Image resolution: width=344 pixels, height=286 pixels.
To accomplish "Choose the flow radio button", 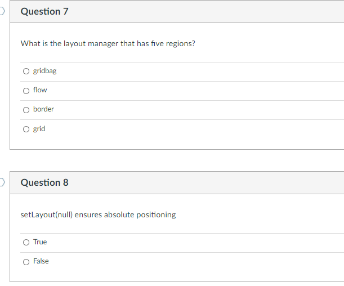I will click(26, 91).
